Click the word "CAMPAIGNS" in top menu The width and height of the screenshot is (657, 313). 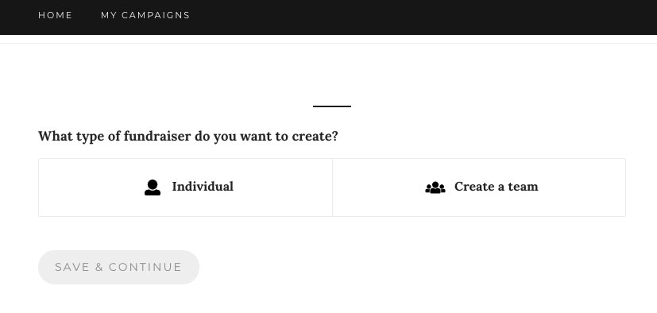pyautogui.click(x=156, y=16)
